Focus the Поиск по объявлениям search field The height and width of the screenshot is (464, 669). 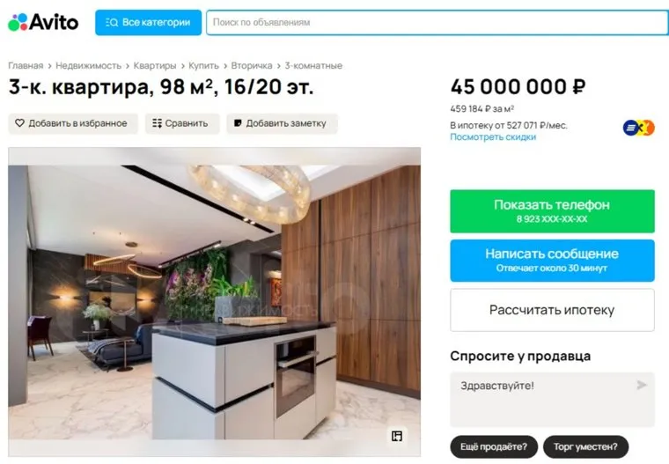(x=437, y=23)
